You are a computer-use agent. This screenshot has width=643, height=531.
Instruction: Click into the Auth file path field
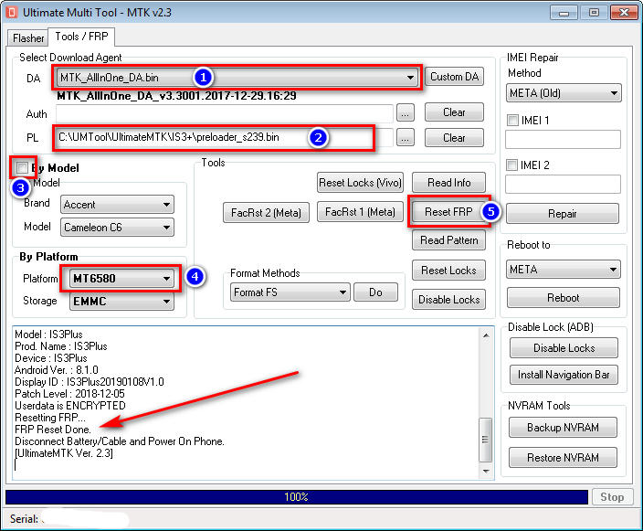pos(225,113)
